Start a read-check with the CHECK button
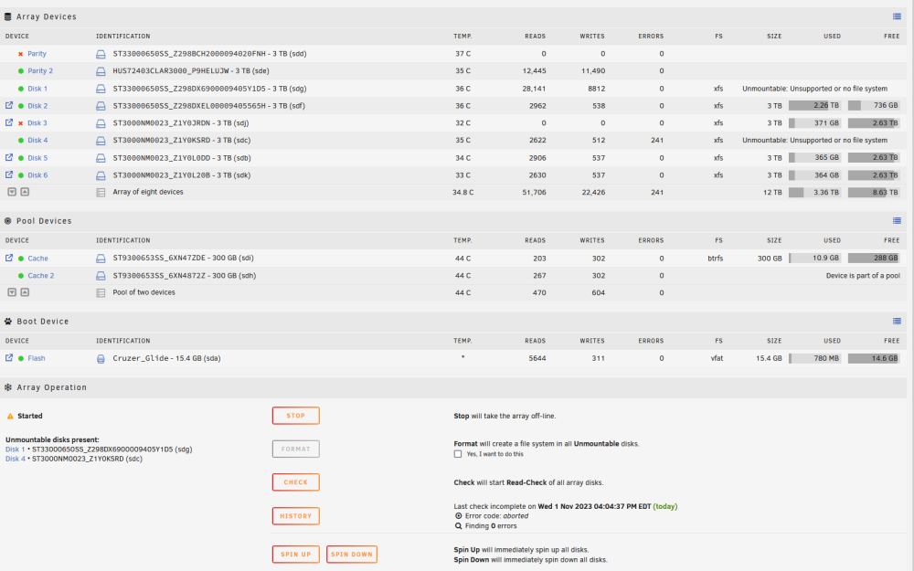Image resolution: width=914 pixels, height=571 pixels. [295, 481]
